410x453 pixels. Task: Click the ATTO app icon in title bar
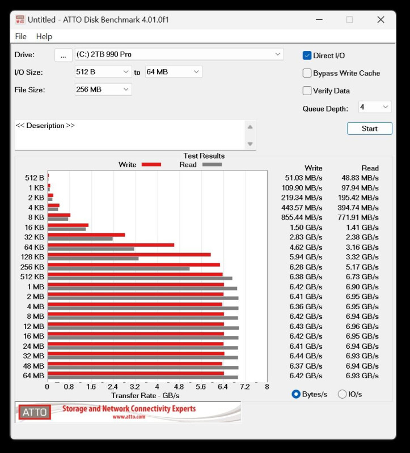(x=20, y=20)
